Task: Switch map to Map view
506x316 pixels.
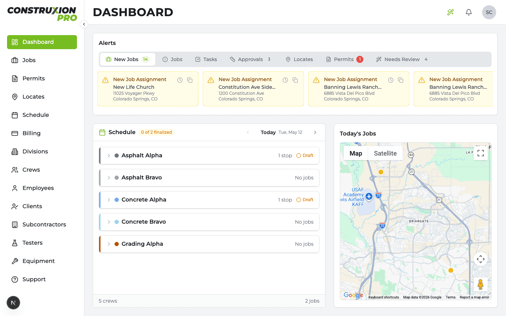Action: [356, 153]
